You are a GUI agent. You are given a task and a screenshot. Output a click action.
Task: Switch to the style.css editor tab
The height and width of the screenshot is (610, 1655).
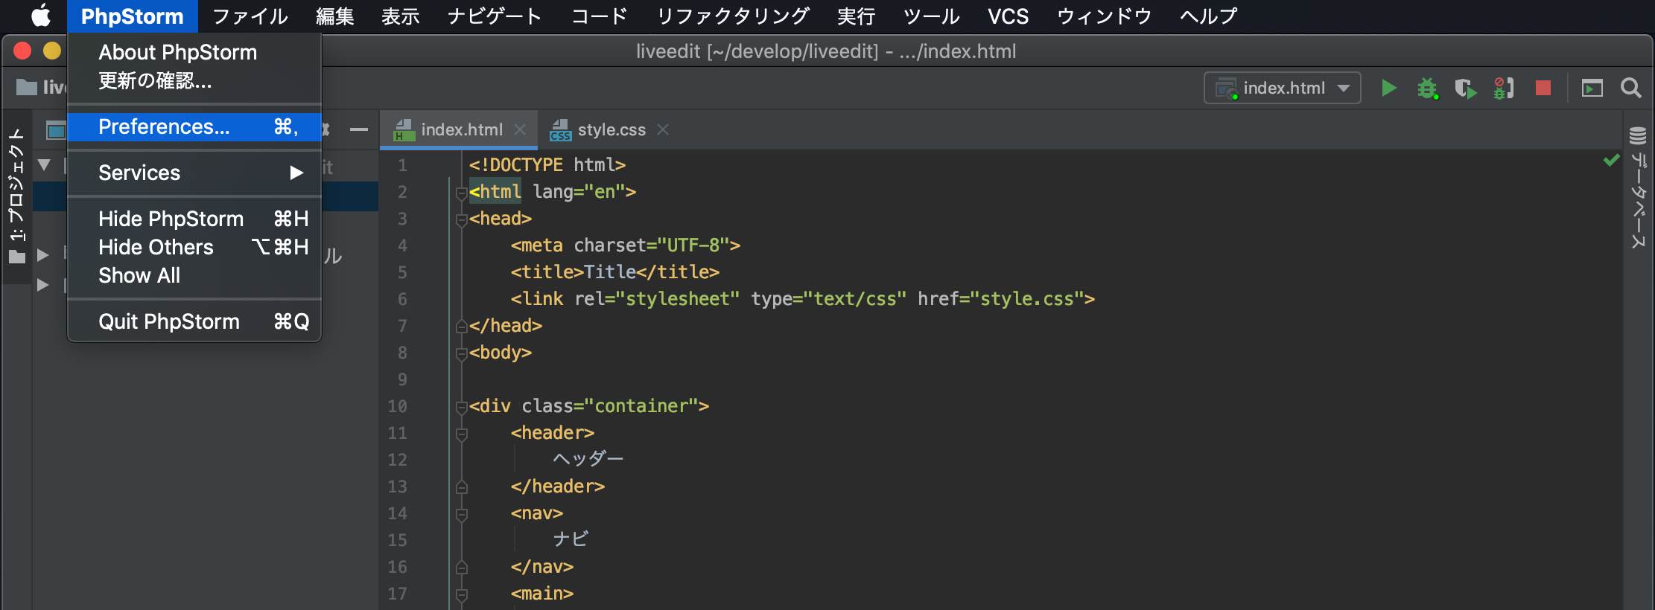(x=611, y=129)
